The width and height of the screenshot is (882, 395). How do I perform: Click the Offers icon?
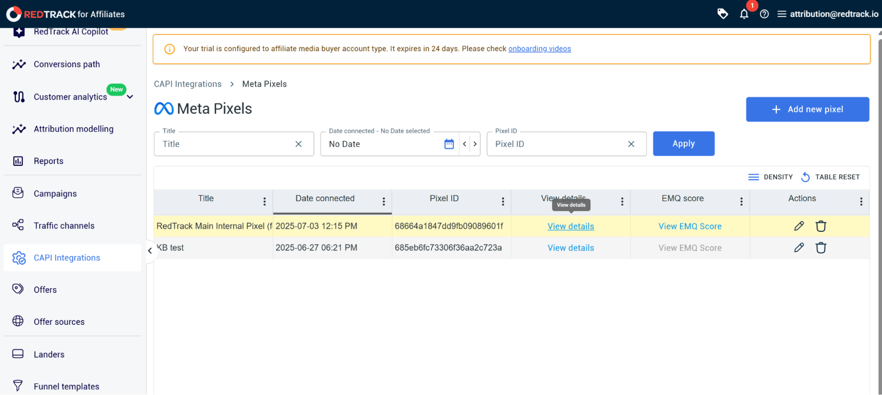(18, 289)
